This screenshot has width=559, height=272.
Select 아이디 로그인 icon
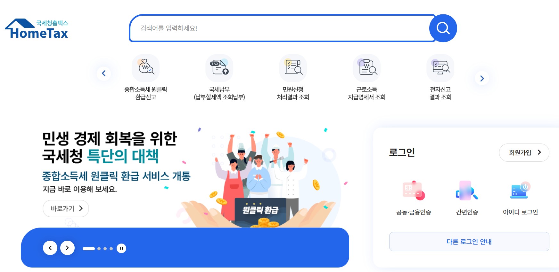pyautogui.click(x=520, y=191)
